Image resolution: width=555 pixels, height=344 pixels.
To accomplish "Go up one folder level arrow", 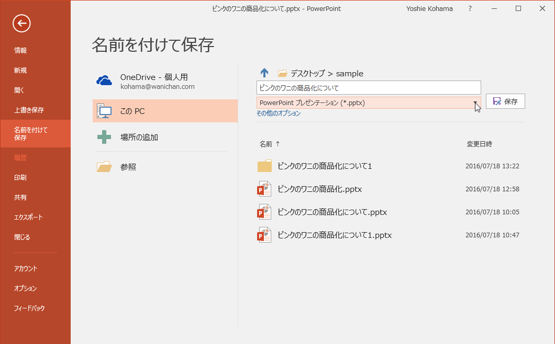I will [x=264, y=73].
